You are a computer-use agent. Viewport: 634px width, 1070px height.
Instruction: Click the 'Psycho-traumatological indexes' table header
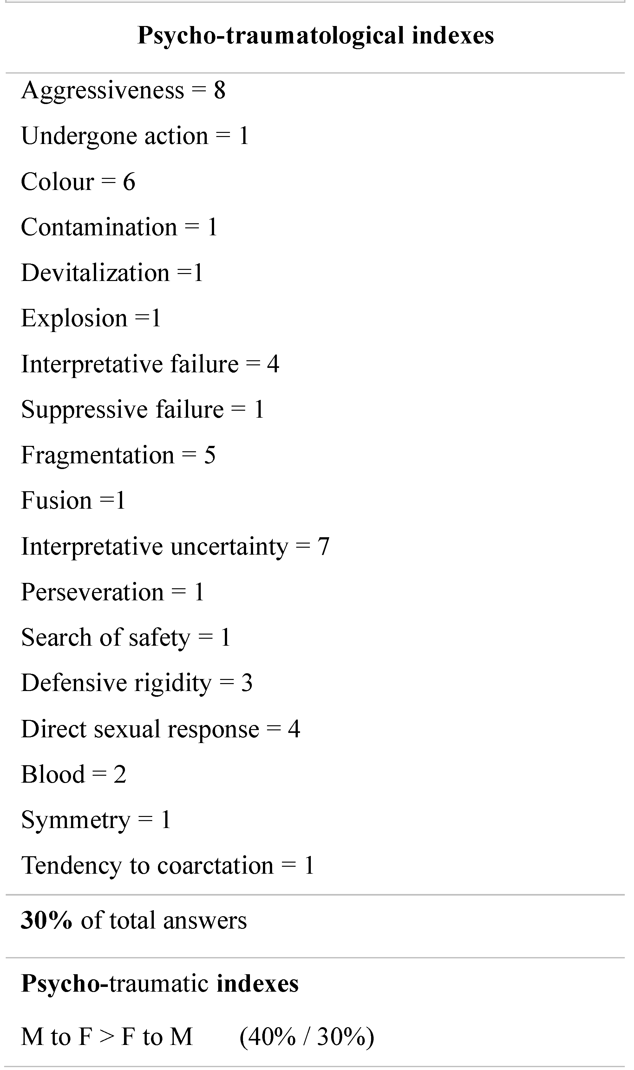click(315, 36)
